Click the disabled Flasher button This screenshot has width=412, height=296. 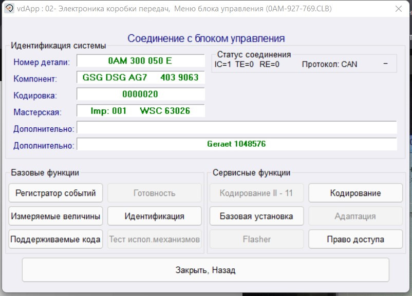click(x=256, y=240)
